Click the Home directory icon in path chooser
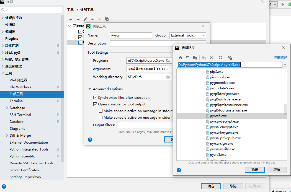The image size is (291, 192). pos(181,58)
